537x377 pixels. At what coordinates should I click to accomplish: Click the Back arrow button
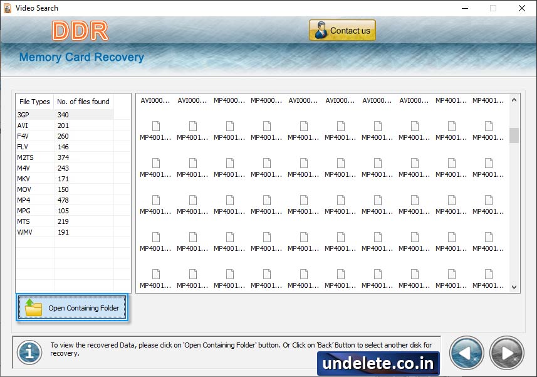[x=466, y=353]
